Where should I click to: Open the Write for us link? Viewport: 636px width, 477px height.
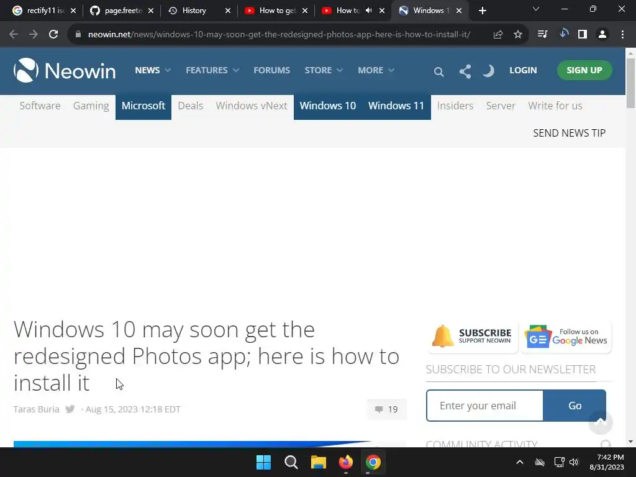pos(555,106)
